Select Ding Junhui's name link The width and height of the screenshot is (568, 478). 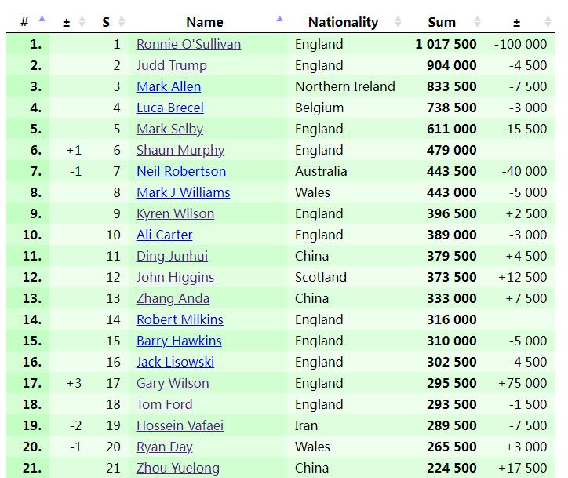click(172, 256)
